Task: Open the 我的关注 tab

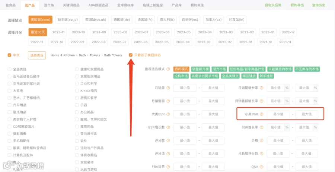Action: (197, 5)
